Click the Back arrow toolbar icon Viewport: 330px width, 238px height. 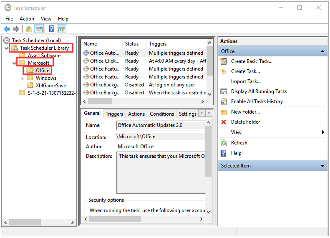click(7, 29)
